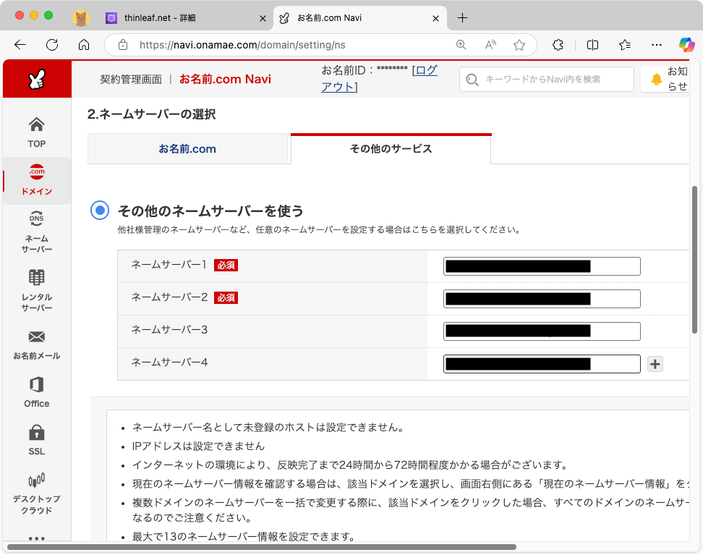
Task: Select その他のネームサーバーを使う radio button
Action: [x=100, y=210]
